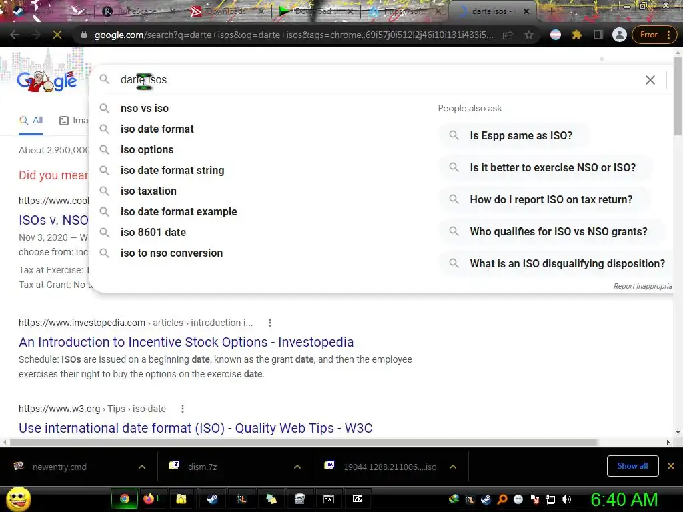Click the smiley face Start button

(18, 499)
